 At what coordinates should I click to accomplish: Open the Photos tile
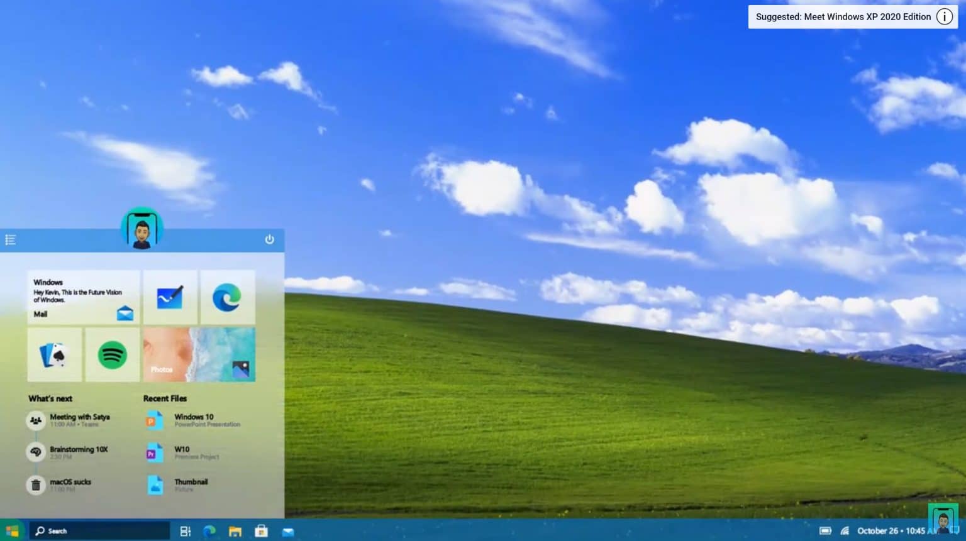pyautogui.click(x=199, y=354)
